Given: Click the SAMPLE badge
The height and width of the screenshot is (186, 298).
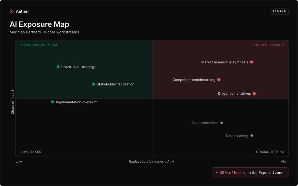Looking at the screenshot, I should 279,11.
